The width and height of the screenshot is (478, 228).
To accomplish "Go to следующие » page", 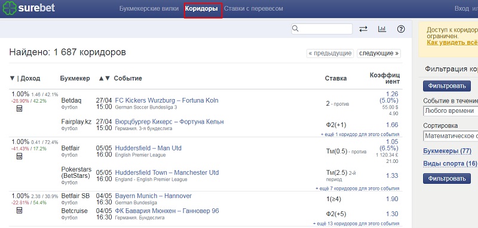I will pyautogui.click(x=379, y=53).
